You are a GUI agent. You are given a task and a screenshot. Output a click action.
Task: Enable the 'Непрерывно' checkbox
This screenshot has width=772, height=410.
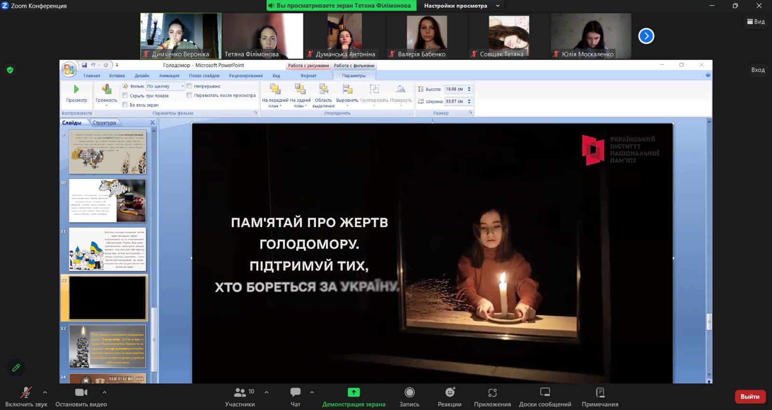click(x=190, y=86)
